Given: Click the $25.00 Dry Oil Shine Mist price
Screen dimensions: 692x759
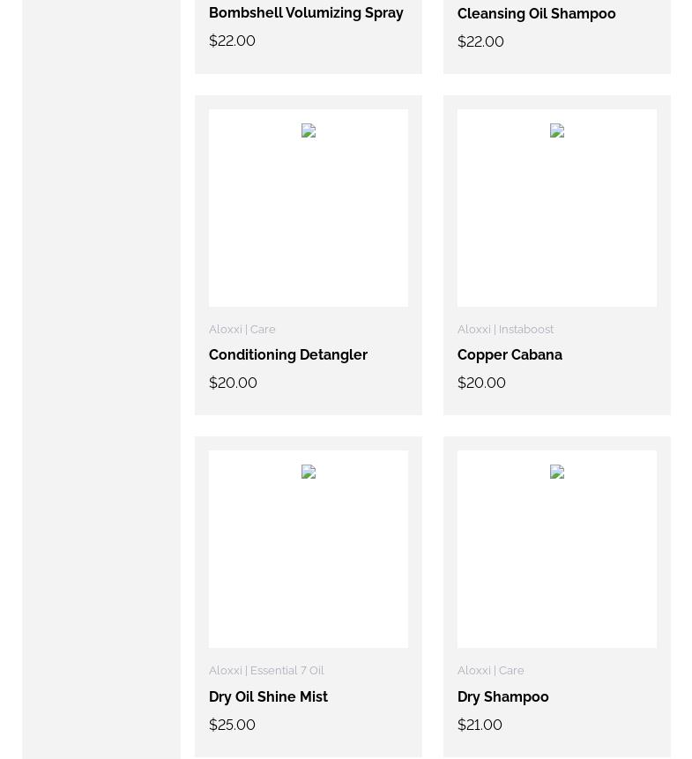Looking at the screenshot, I should (232, 725).
